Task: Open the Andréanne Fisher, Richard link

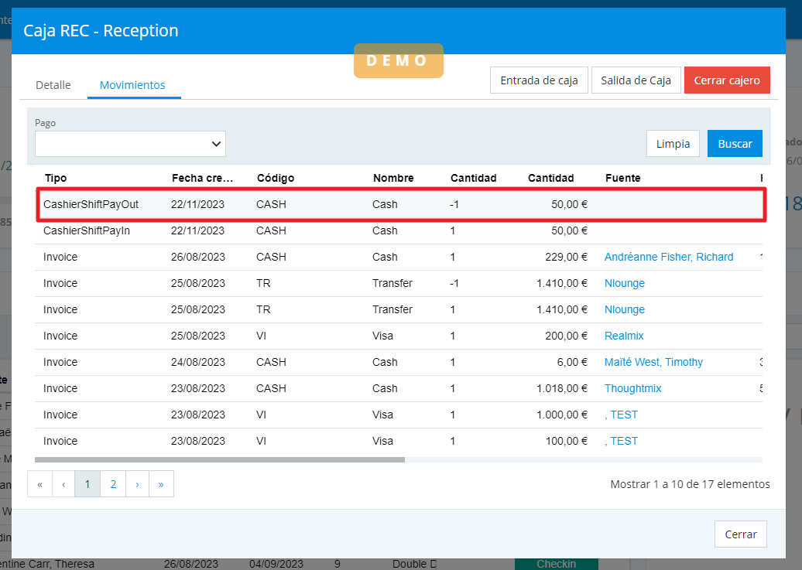Action: tap(669, 257)
